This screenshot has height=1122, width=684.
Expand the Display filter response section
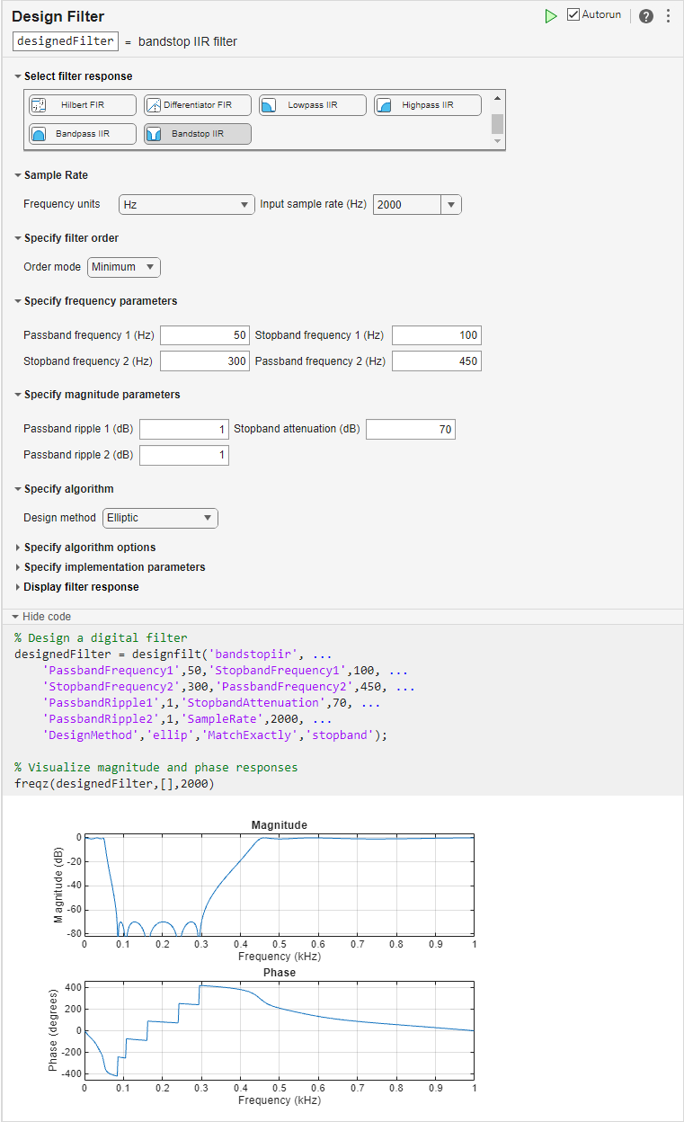coord(81,586)
